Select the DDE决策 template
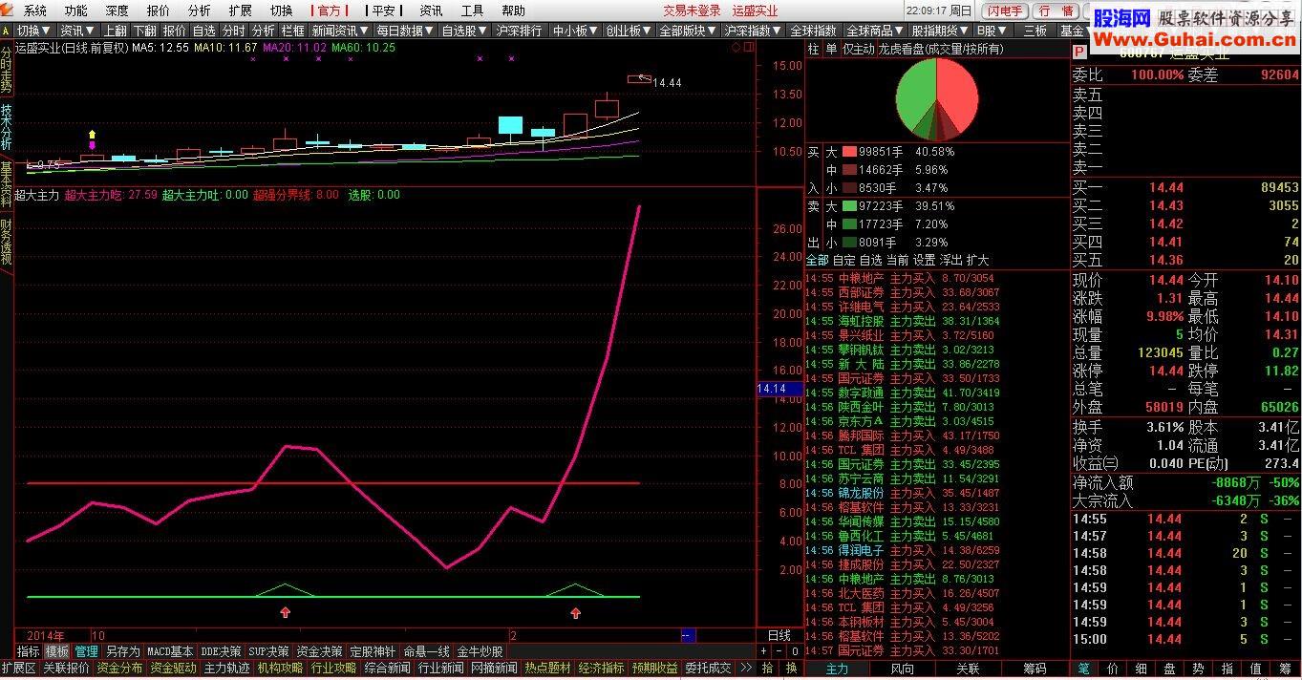This screenshot has width=1302, height=680. click(x=221, y=651)
